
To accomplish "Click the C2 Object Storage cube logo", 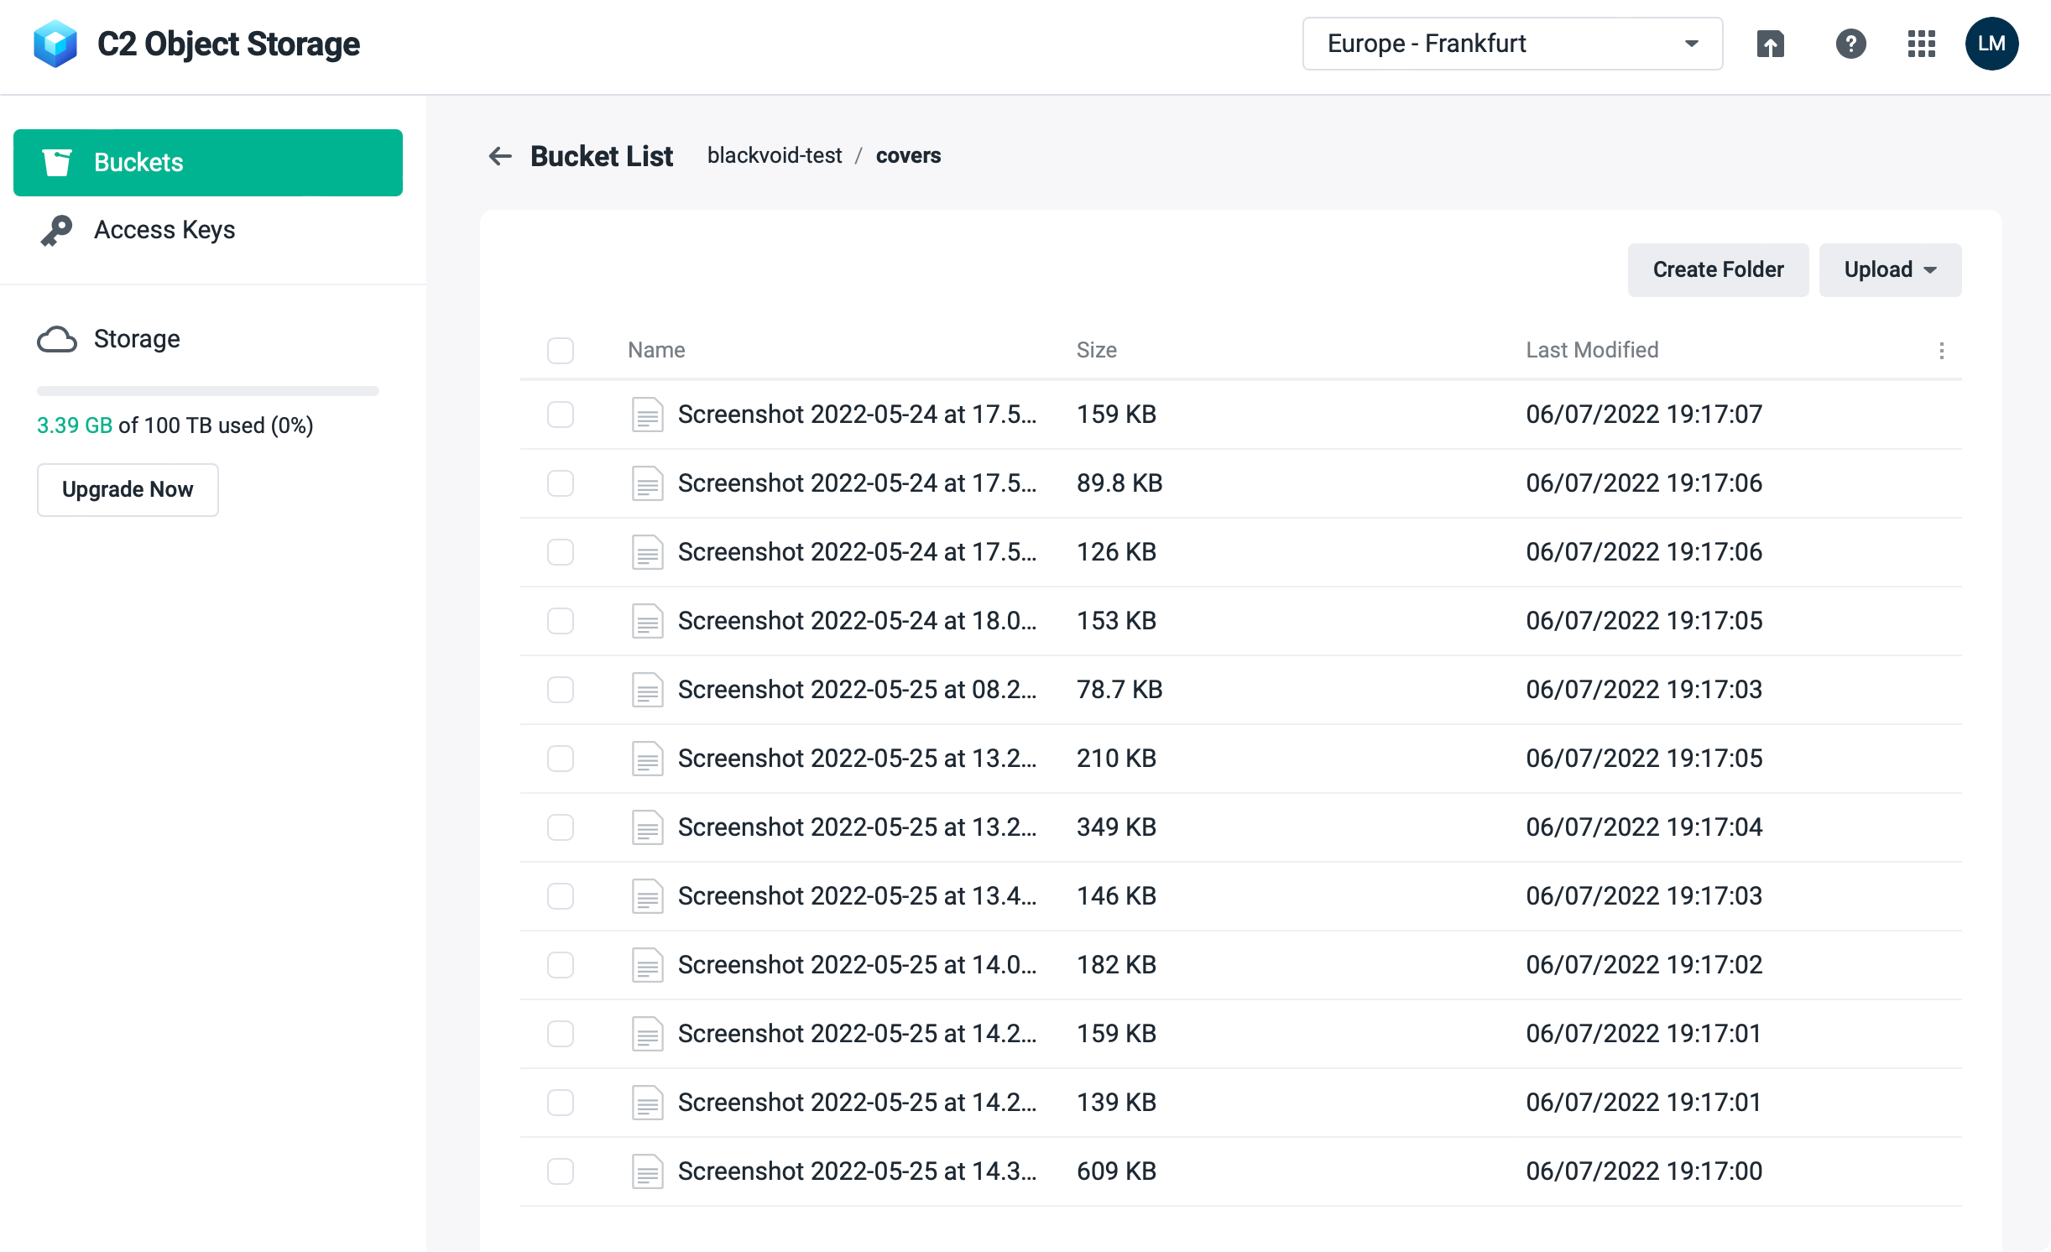I will (55, 44).
